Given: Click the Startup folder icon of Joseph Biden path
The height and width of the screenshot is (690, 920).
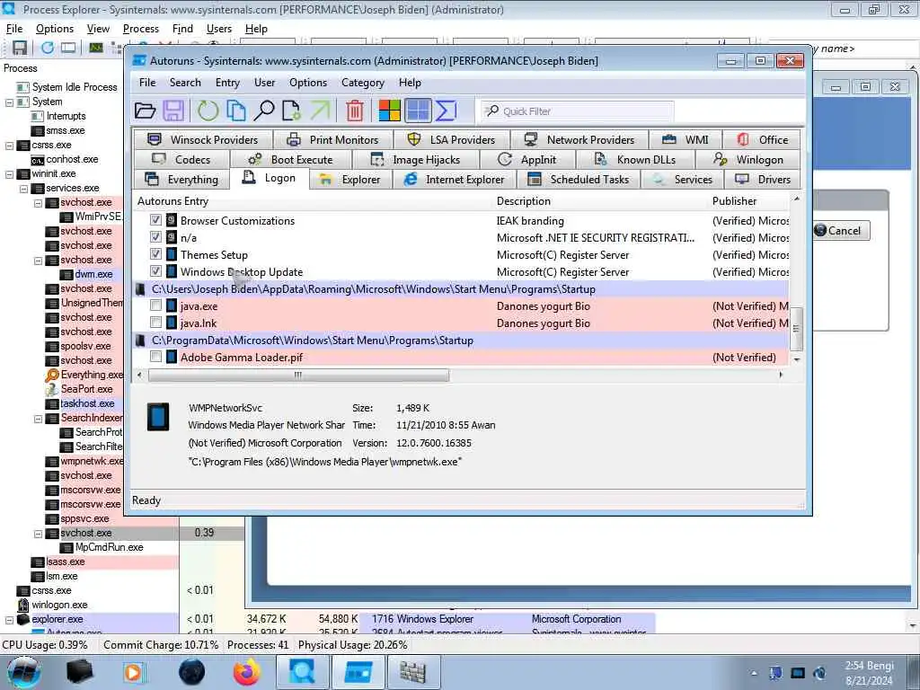Looking at the screenshot, I should (x=140, y=289).
